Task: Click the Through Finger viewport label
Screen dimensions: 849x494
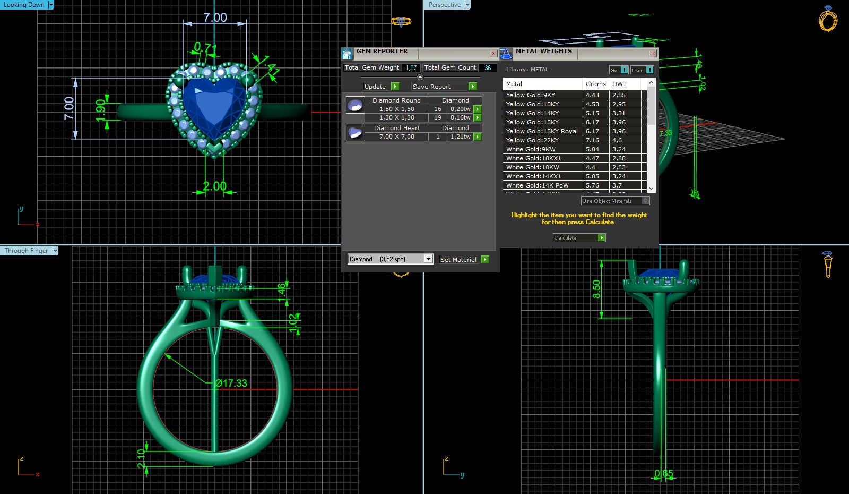Action: point(26,251)
